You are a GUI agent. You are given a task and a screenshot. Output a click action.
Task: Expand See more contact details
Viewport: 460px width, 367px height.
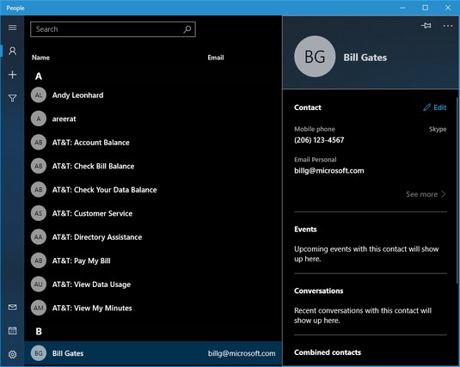coord(426,194)
